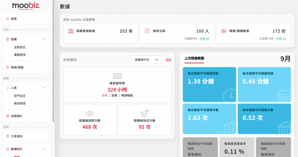Screen dimensions: 298x157
Task: Click the 100 人 value
Action: pos(202,31)
